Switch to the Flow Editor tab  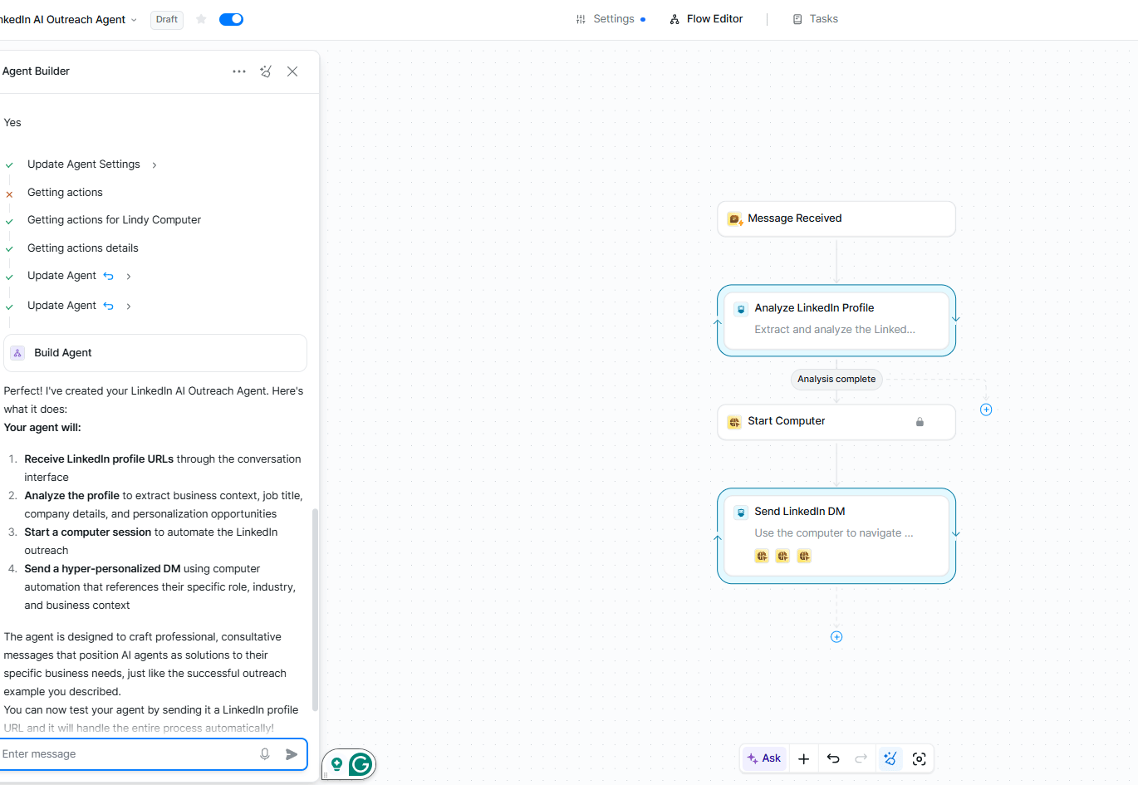(x=706, y=19)
